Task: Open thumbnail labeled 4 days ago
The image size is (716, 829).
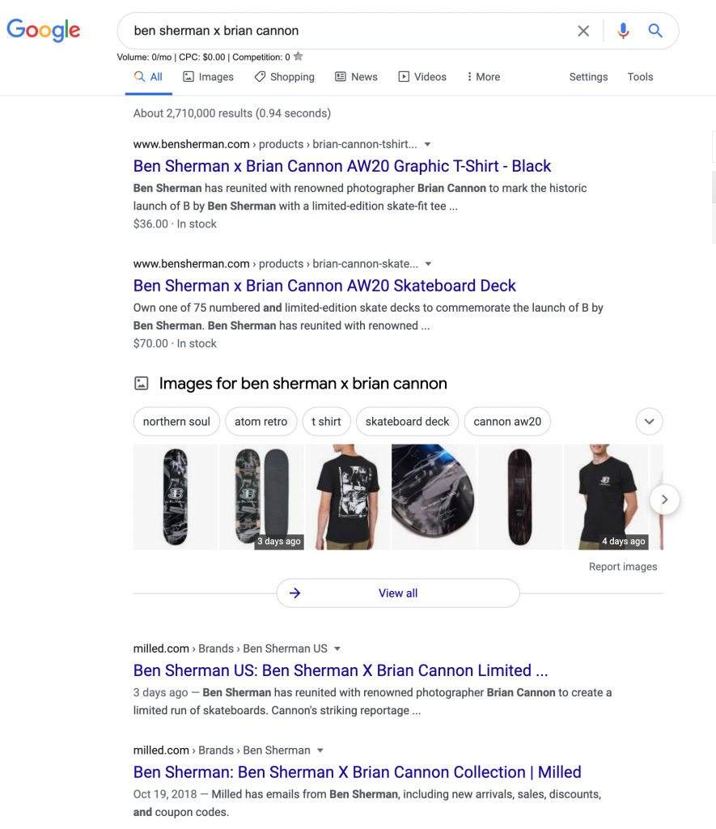Action: (606, 497)
